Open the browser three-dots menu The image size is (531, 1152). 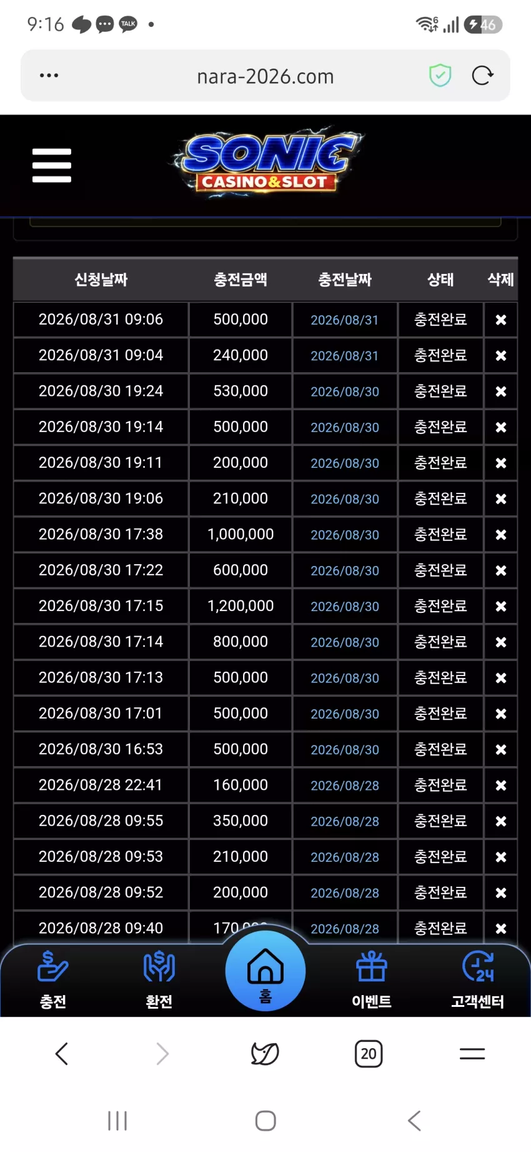coord(49,76)
